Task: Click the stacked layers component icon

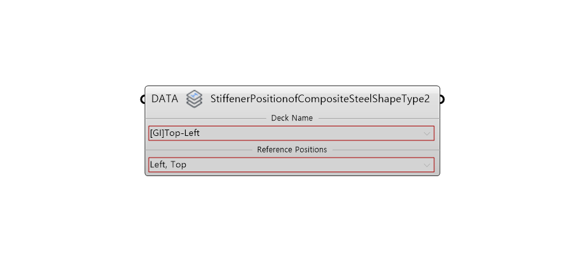Action: pyautogui.click(x=194, y=99)
